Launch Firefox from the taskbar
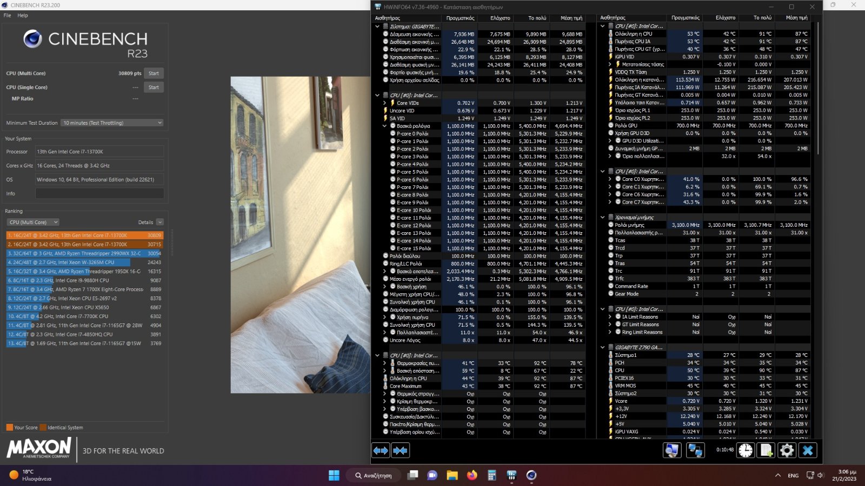This screenshot has width=865, height=486. point(472,475)
